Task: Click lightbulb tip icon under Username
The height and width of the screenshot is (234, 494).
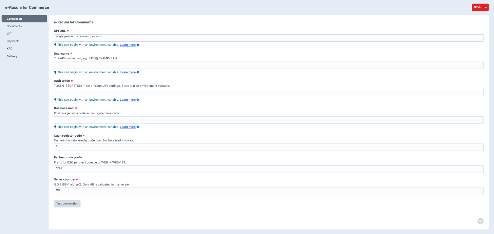Action: (x=55, y=72)
